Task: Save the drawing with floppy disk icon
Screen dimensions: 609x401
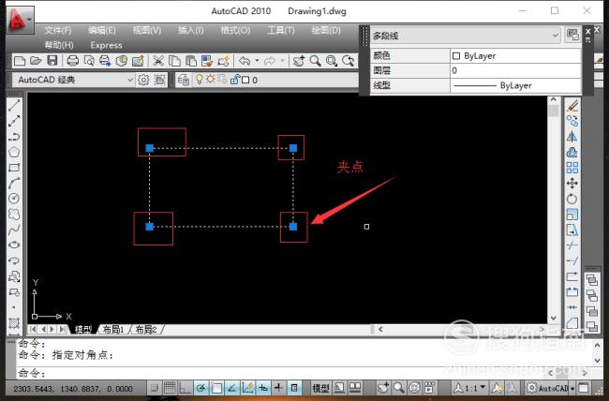Action: pyautogui.click(x=52, y=61)
